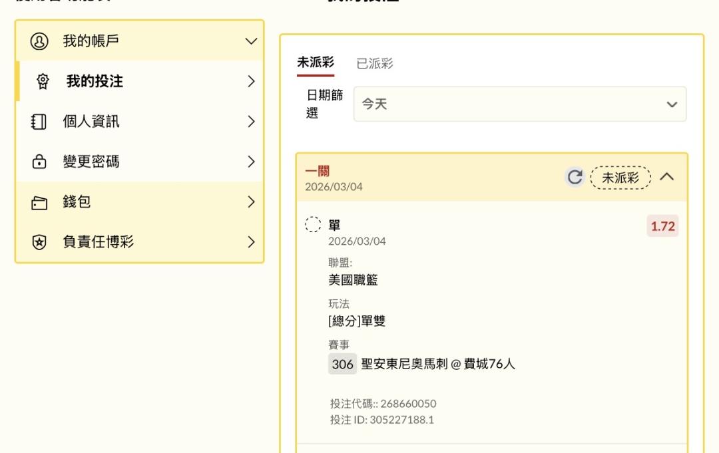719x453 pixels.
Task: Open the 日期篩選 dropdown showing 今天
Action: point(519,104)
